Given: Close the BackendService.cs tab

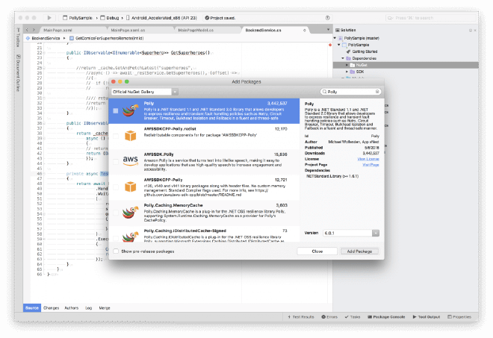Looking at the screenshot, I should pos(304,30).
